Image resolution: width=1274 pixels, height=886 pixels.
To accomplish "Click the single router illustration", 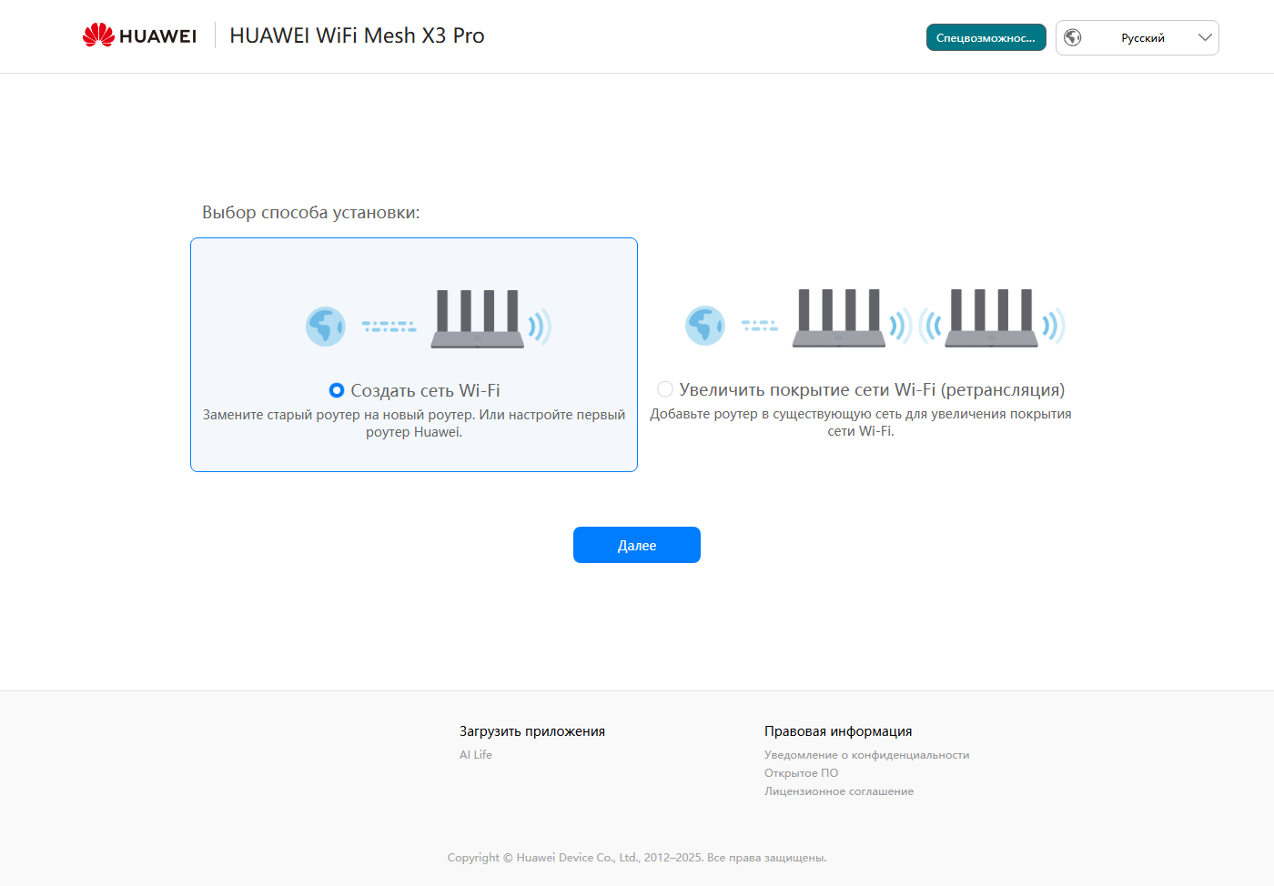I will [429, 319].
